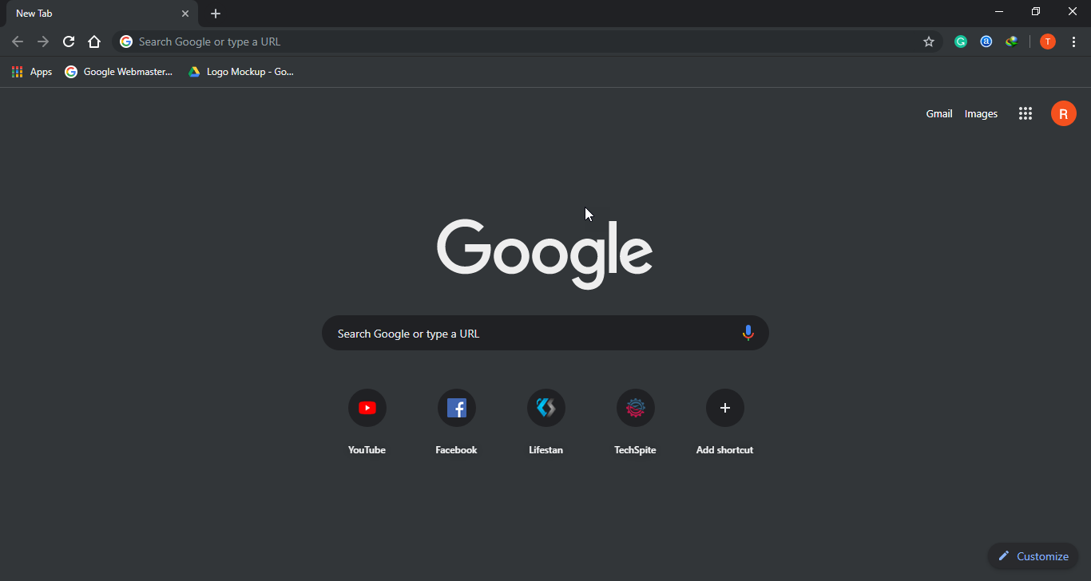Go to Google Images link
The width and height of the screenshot is (1091, 581).
(x=981, y=113)
